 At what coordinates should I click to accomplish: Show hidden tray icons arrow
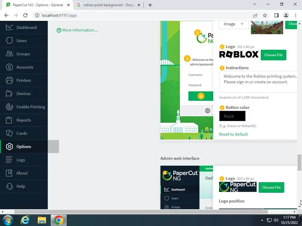click(262, 220)
